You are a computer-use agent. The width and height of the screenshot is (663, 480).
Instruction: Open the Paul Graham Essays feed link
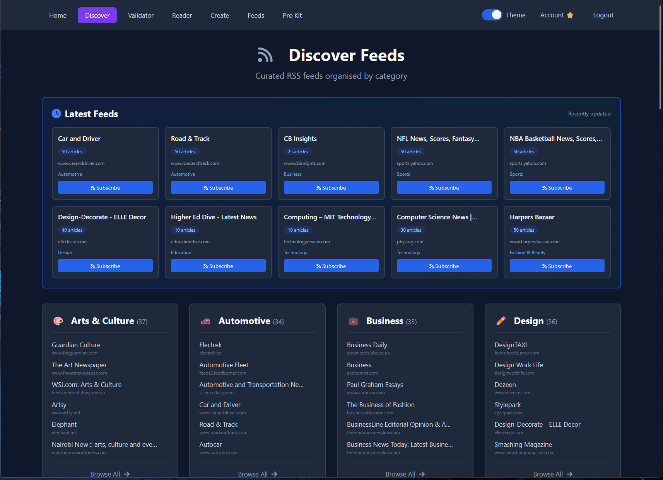click(x=374, y=385)
